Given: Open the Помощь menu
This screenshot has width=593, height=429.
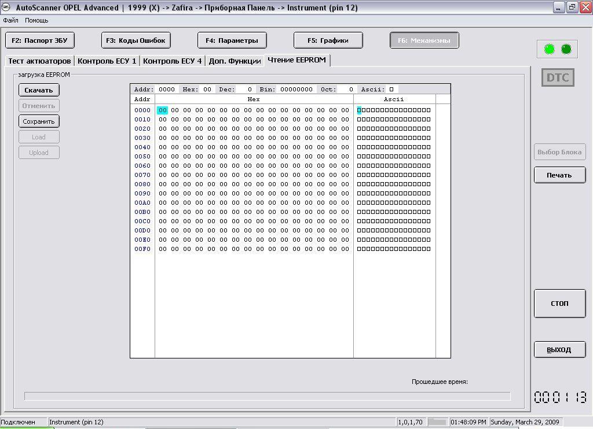Looking at the screenshot, I should coord(36,20).
